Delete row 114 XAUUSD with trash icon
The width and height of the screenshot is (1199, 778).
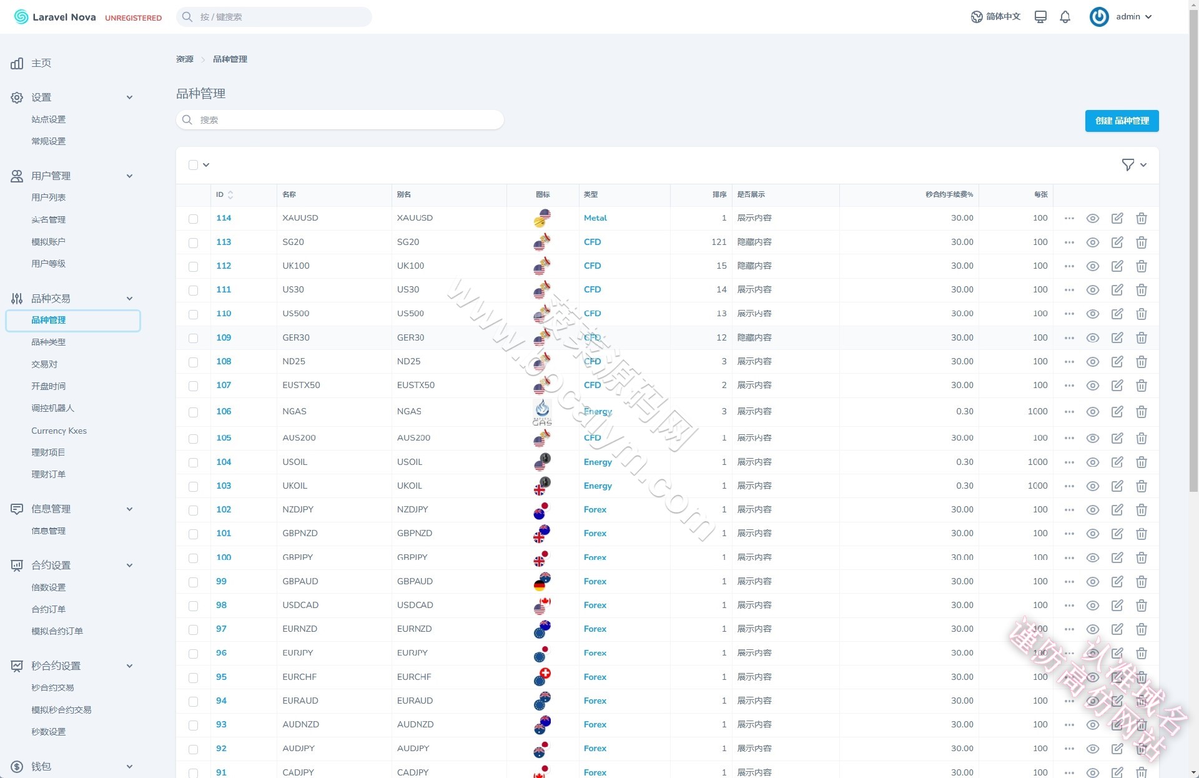pos(1142,218)
